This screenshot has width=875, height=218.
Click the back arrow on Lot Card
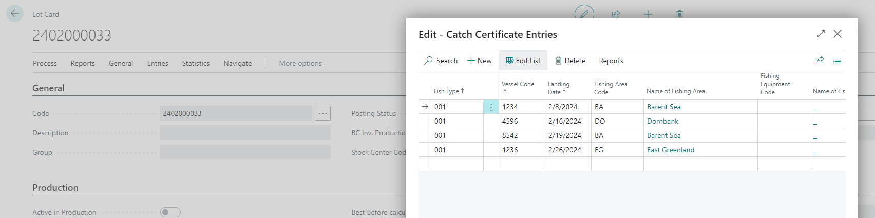coord(15,14)
